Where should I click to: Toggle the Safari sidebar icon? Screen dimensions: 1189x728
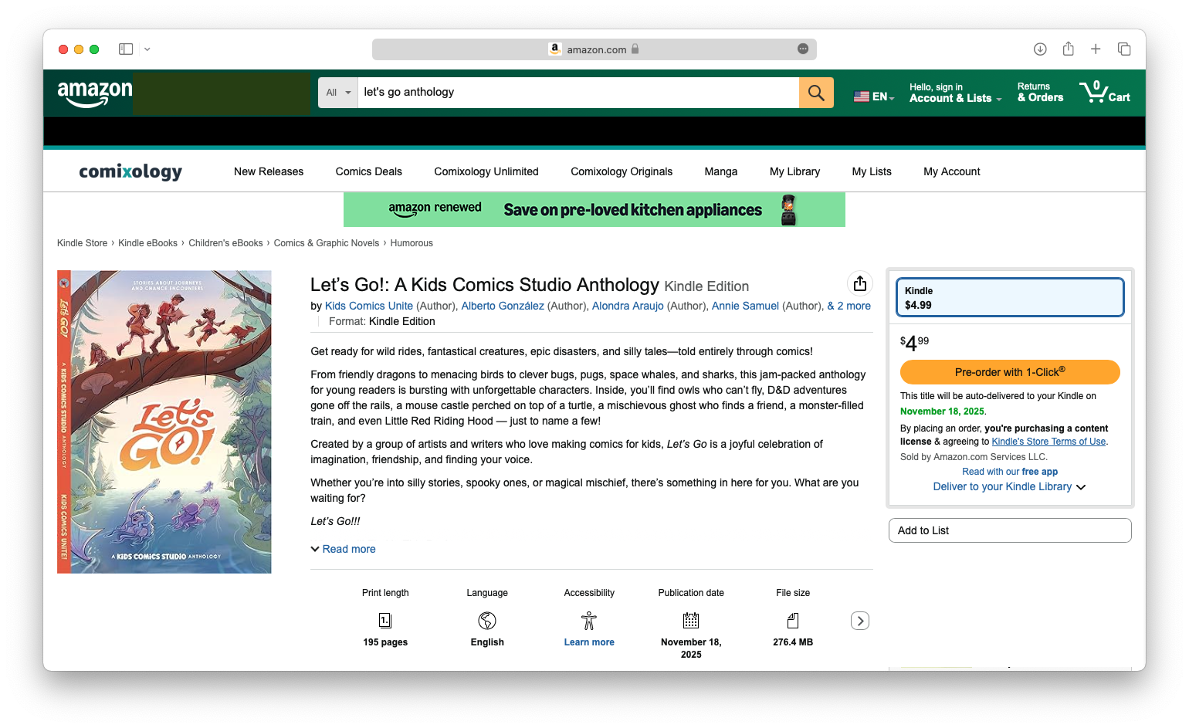coord(126,49)
